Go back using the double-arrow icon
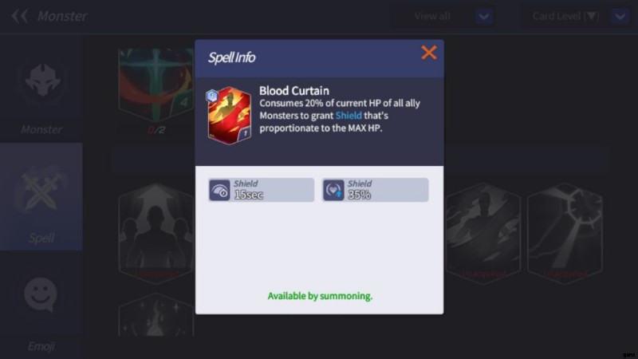The width and height of the screenshot is (638, 359). click(19, 16)
